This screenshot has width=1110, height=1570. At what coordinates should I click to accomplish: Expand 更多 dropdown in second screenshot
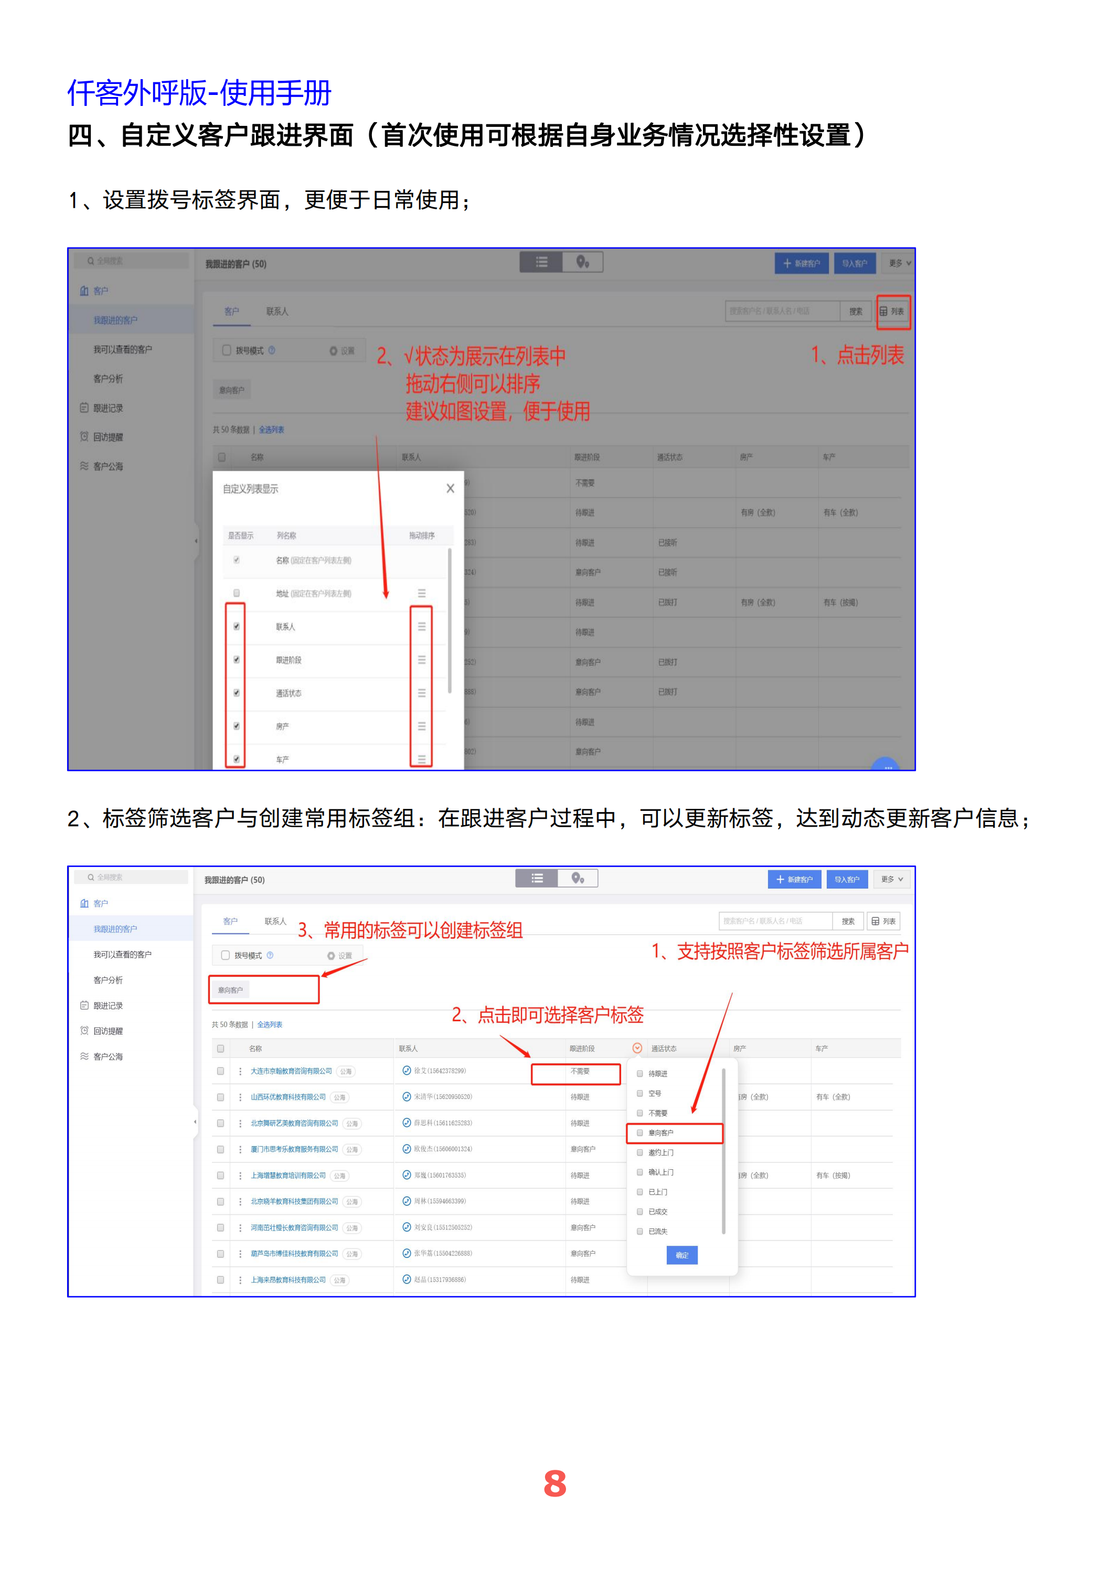[892, 879]
